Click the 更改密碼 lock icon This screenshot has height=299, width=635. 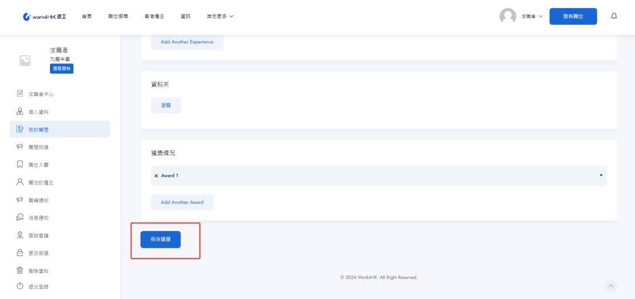(x=20, y=253)
